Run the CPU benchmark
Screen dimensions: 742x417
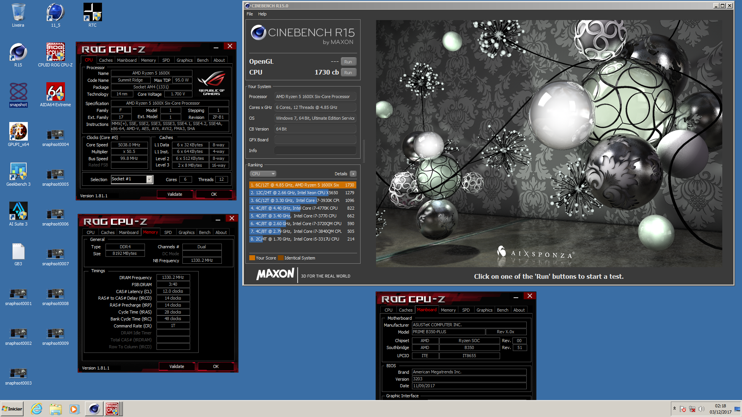348,73
